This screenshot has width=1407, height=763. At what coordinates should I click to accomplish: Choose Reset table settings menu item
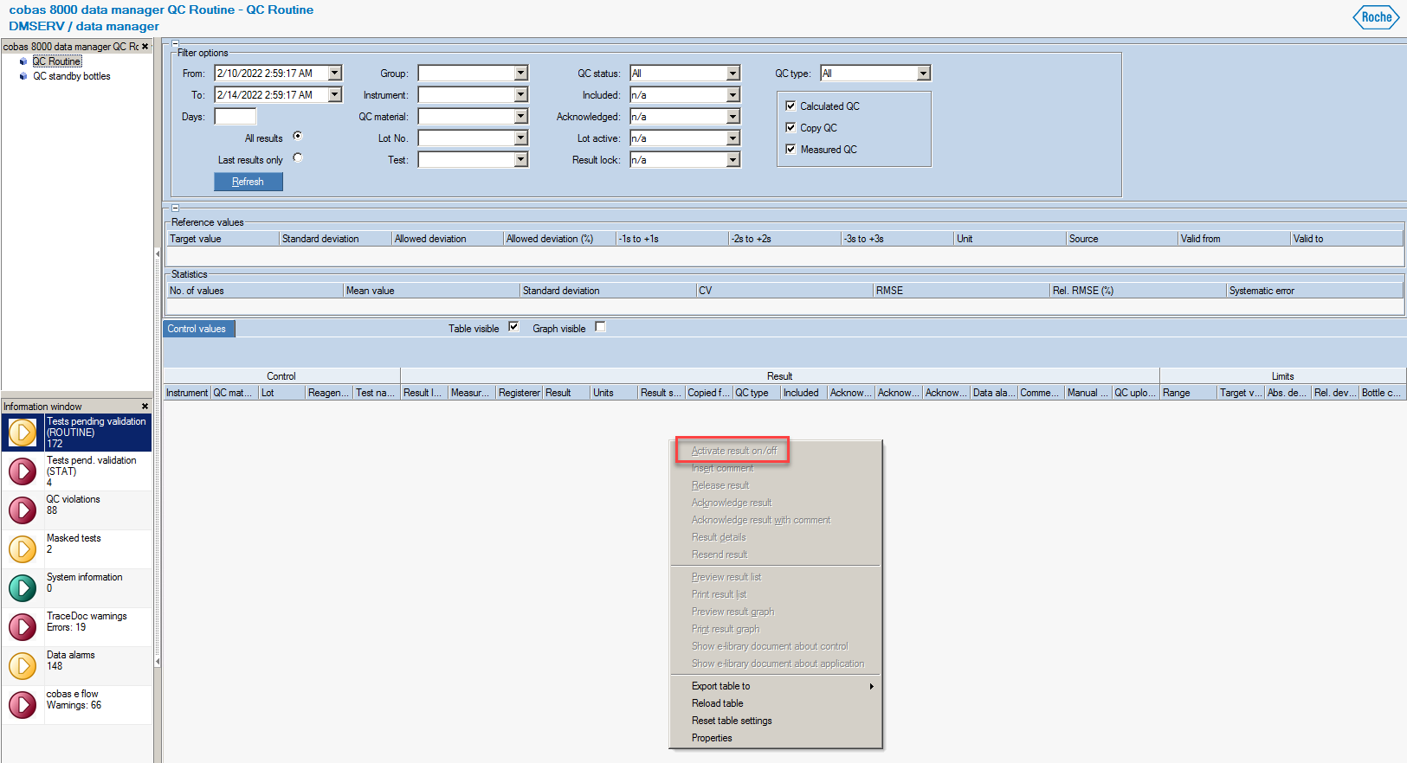[x=776, y=721]
